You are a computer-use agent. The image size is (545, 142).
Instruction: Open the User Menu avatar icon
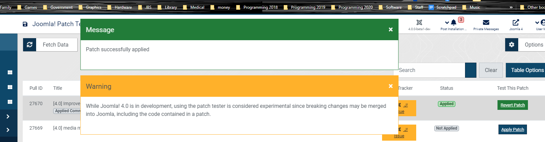coord(543,22)
